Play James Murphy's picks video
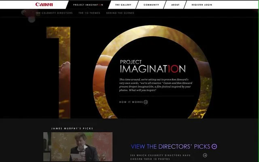Viewport: 259px width, 162px height. click(85, 147)
